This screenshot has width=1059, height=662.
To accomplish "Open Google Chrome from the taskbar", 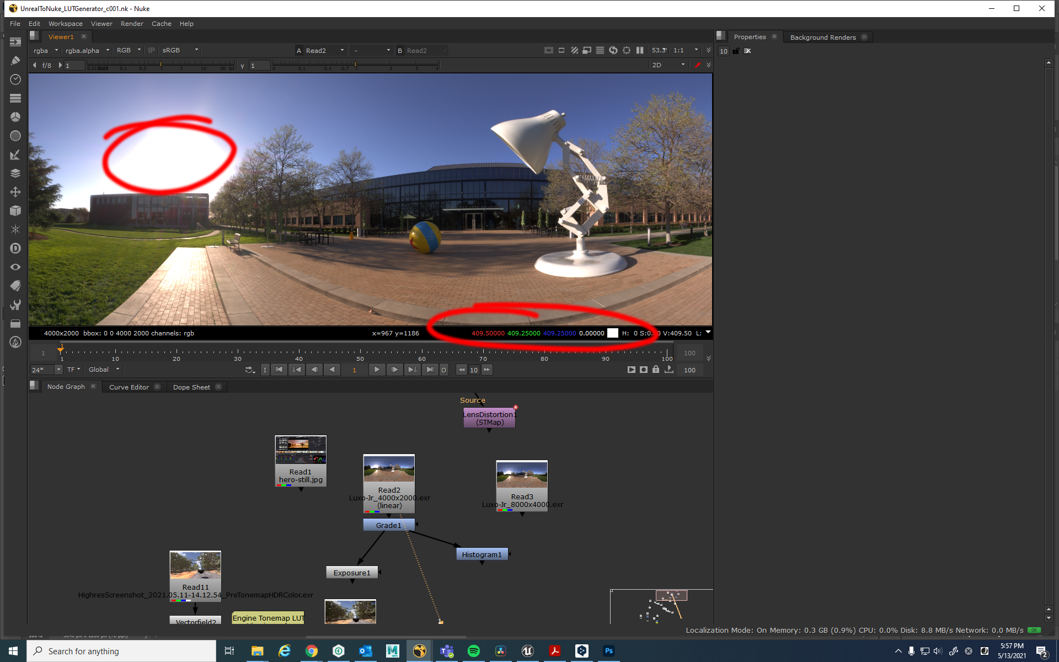I will 312,651.
